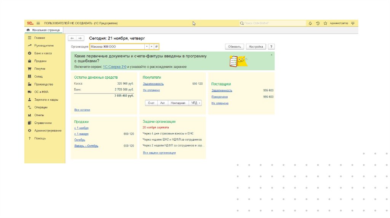This screenshot has height=218, width=390.
Task: Open the history clock icon
Action: click(x=318, y=23)
